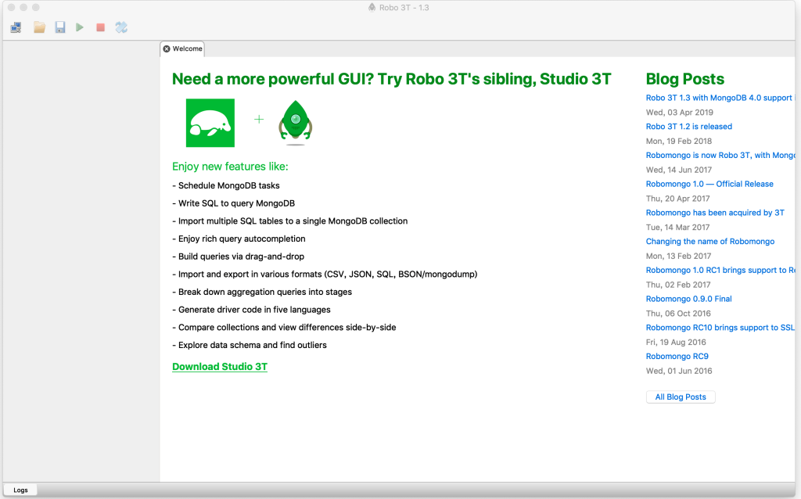Screen dimensions: 801x499
Task: Click the date 'Fri, 19 Aug 2016'
Action: [676, 343]
